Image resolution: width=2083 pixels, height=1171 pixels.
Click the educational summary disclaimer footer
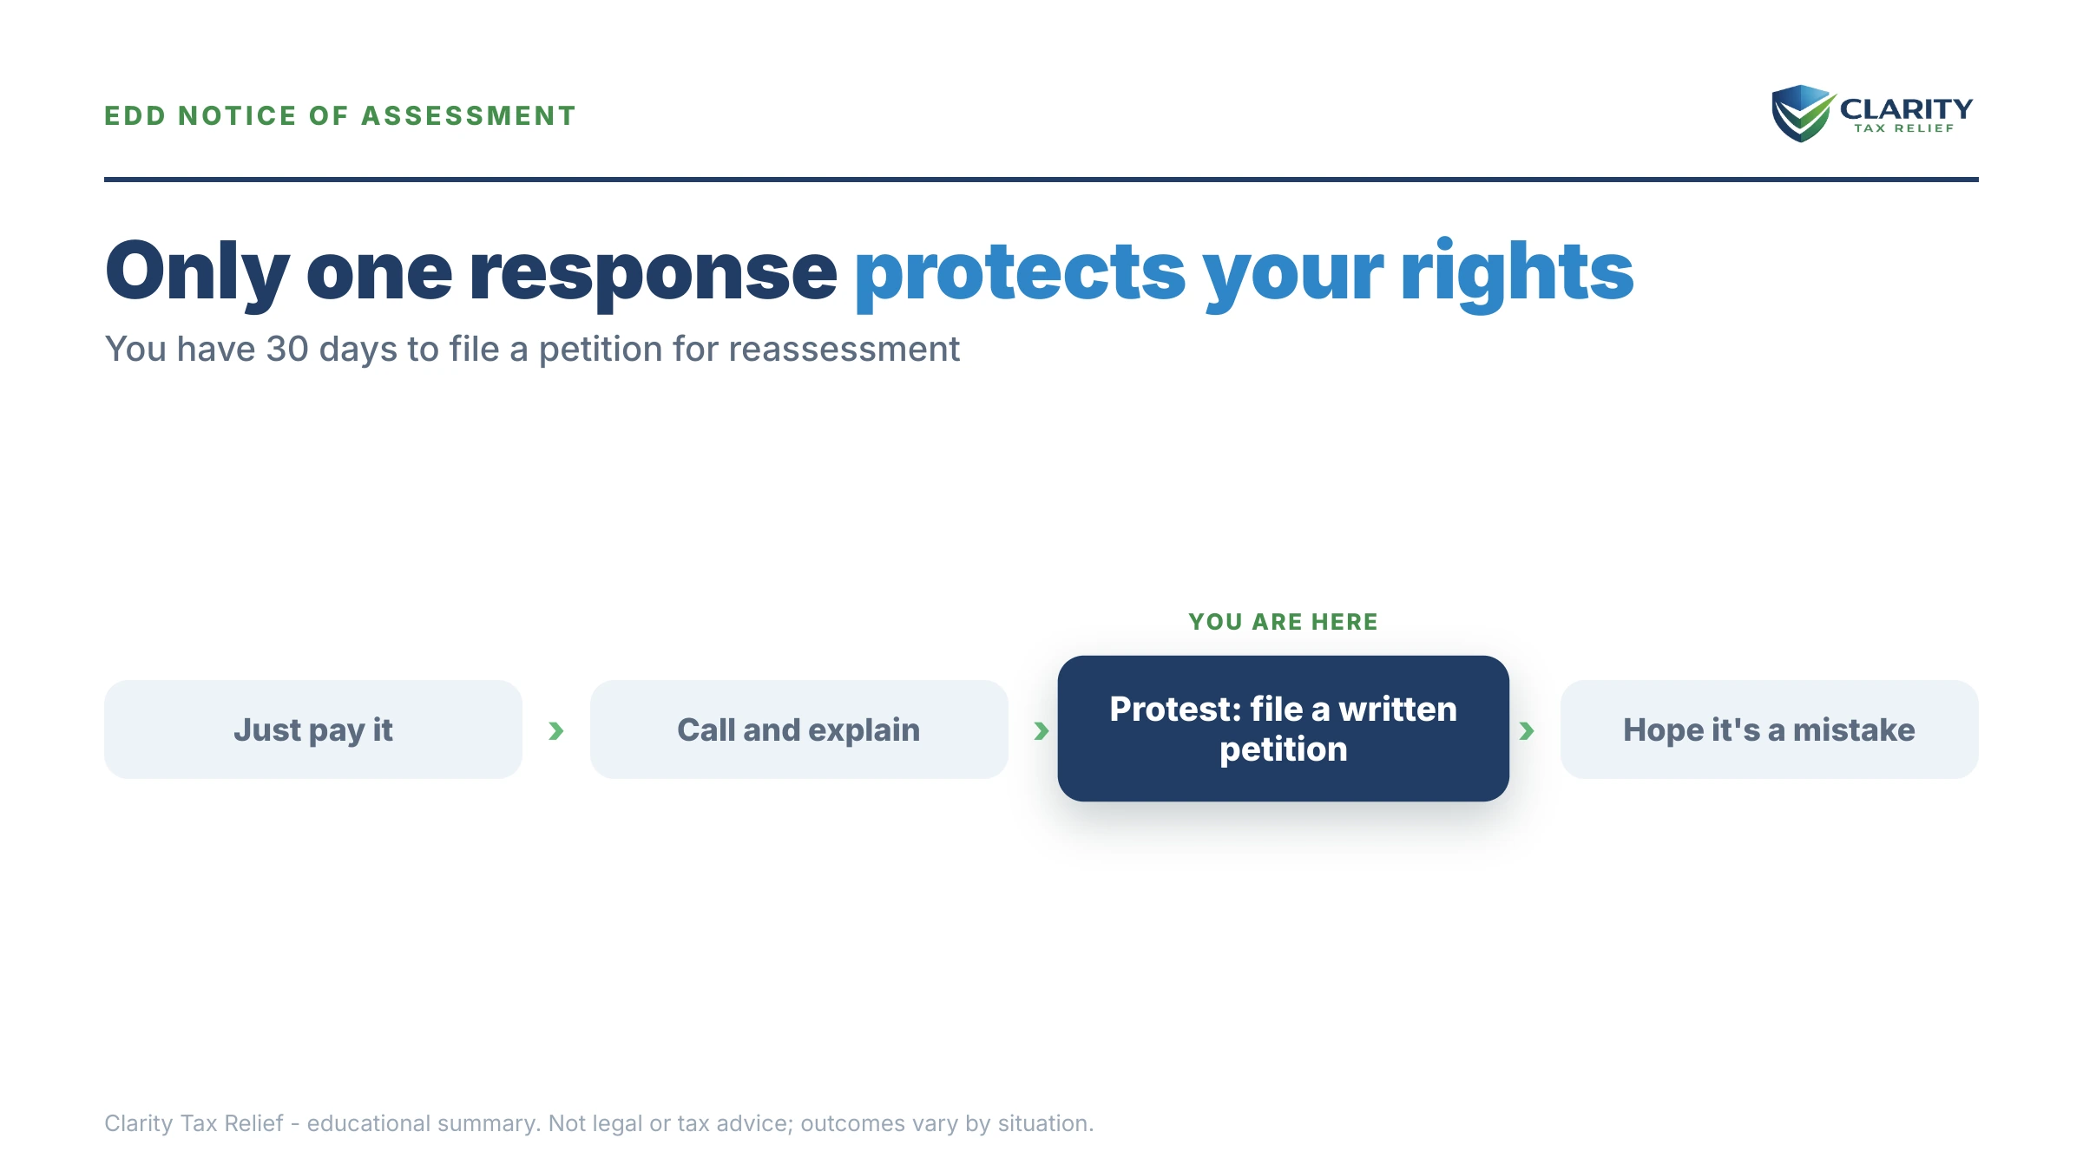pos(599,1123)
